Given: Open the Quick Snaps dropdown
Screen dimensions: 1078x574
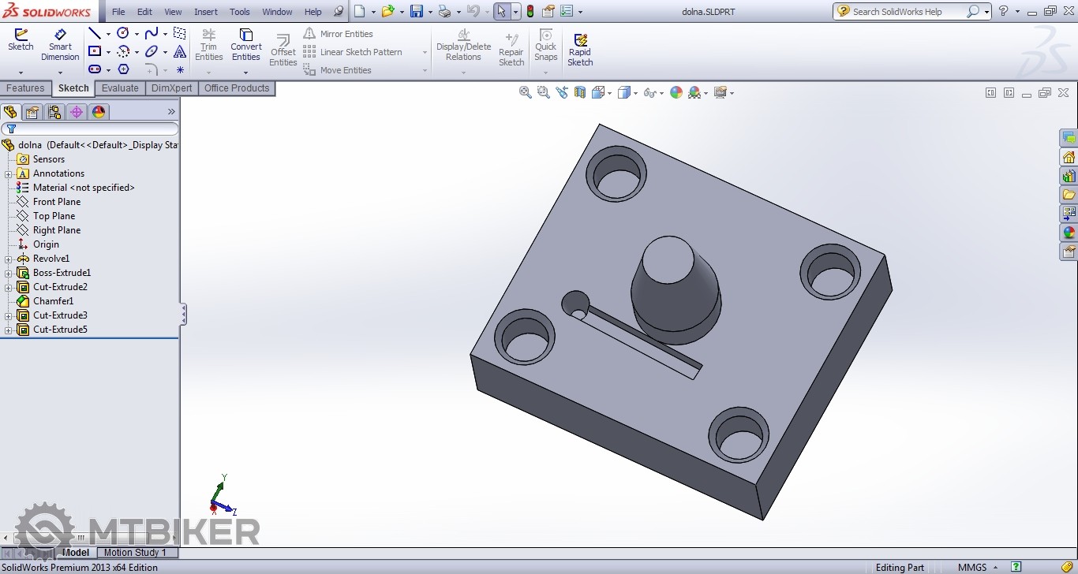Looking at the screenshot, I should [545, 72].
